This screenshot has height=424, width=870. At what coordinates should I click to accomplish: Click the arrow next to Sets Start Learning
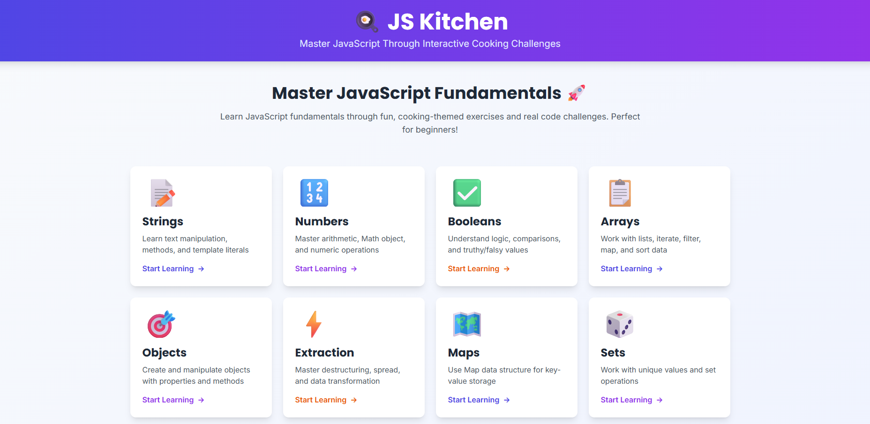[660, 400]
